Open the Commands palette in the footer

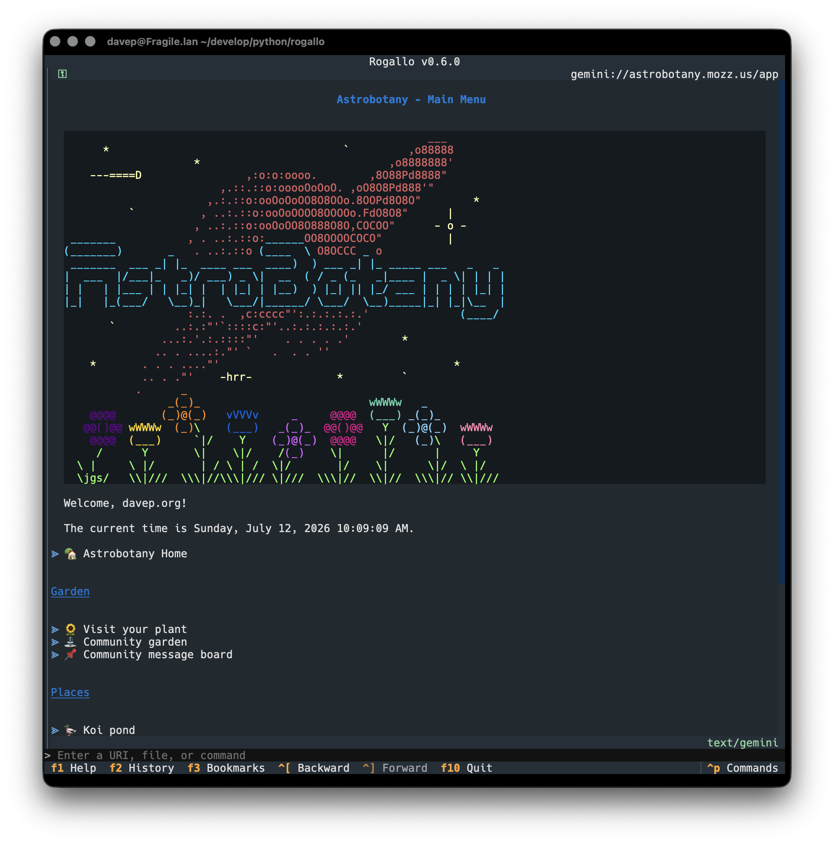point(742,768)
